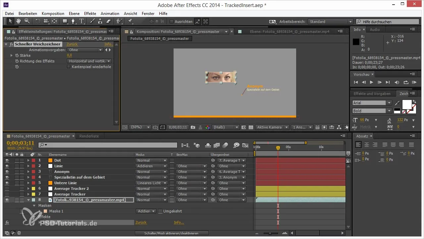
Task: Enable the Ausrichten checkbox
Action: click(172, 22)
